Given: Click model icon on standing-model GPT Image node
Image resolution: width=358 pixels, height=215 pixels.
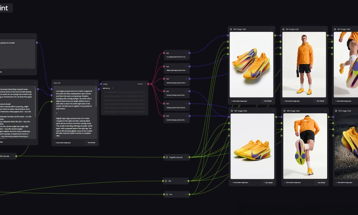Looking at the screenshot, I should click(283, 29).
